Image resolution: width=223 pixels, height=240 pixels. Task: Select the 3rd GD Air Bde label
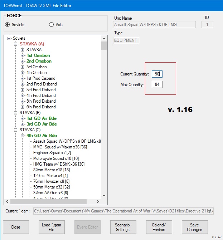click(x=42, y=124)
